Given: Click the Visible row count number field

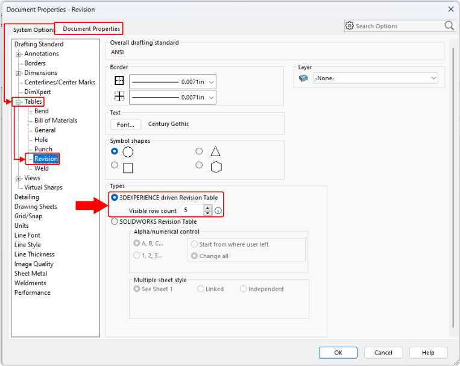Looking at the screenshot, I should (x=192, y=210).
